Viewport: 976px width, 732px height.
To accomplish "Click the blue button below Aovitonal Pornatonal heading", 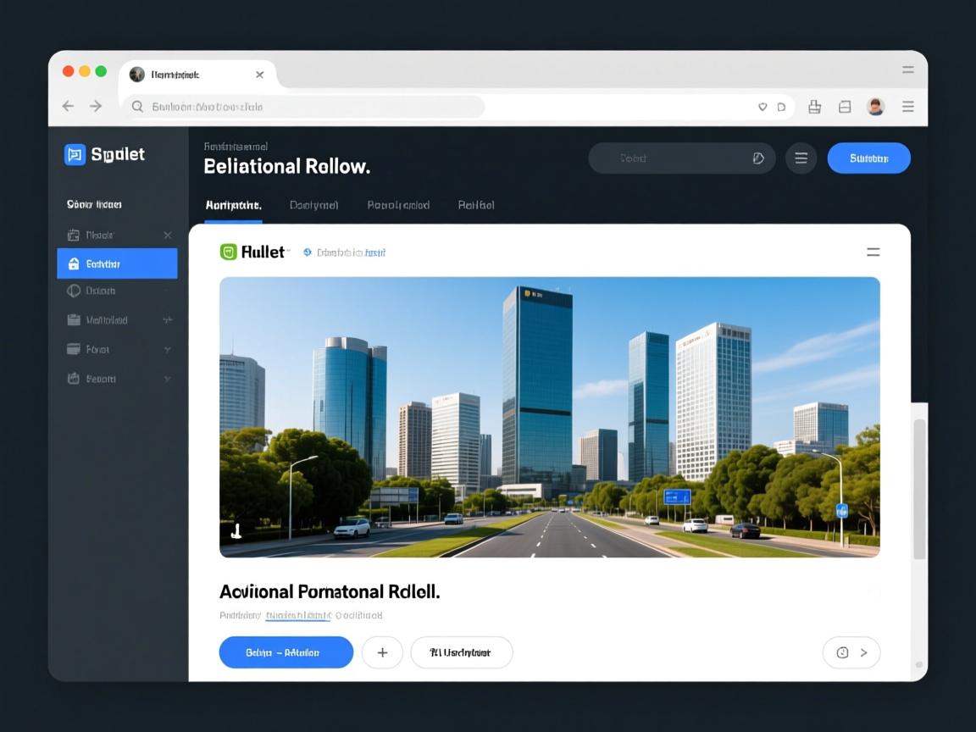I will click(x=286, y=652).
